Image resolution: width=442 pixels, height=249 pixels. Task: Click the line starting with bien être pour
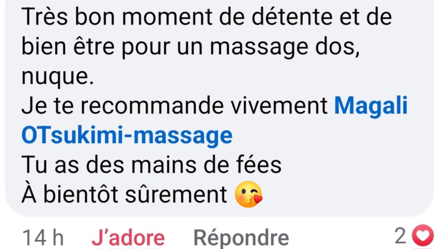[190, 47]
